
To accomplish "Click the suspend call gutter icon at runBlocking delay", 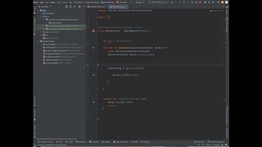I will point(93,75).
